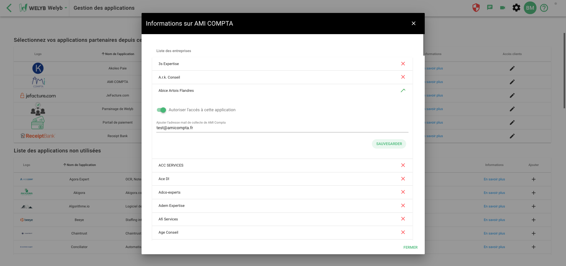Expand the A.r.k. Conseil row

click(282, 77)
